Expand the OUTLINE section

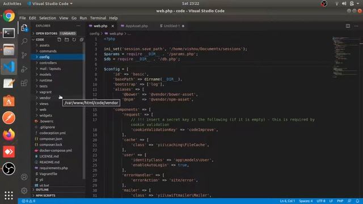tap(42, 190)
